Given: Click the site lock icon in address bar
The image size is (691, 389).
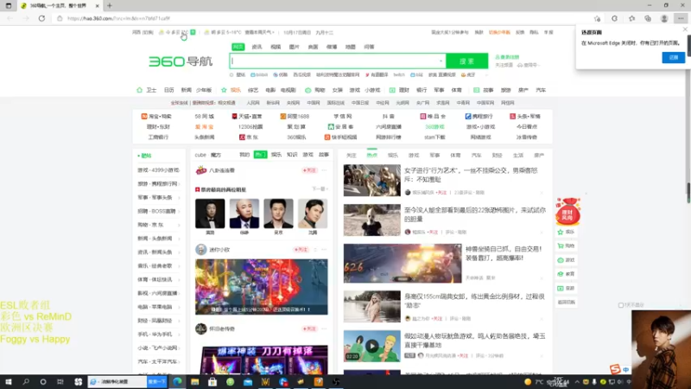Looking at the screenshot, I should click(x=60, y=18).
